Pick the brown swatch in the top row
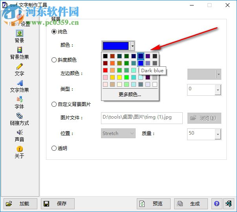Image resolution: width=237 pixels, height=212 pixels. coord(112,56)
